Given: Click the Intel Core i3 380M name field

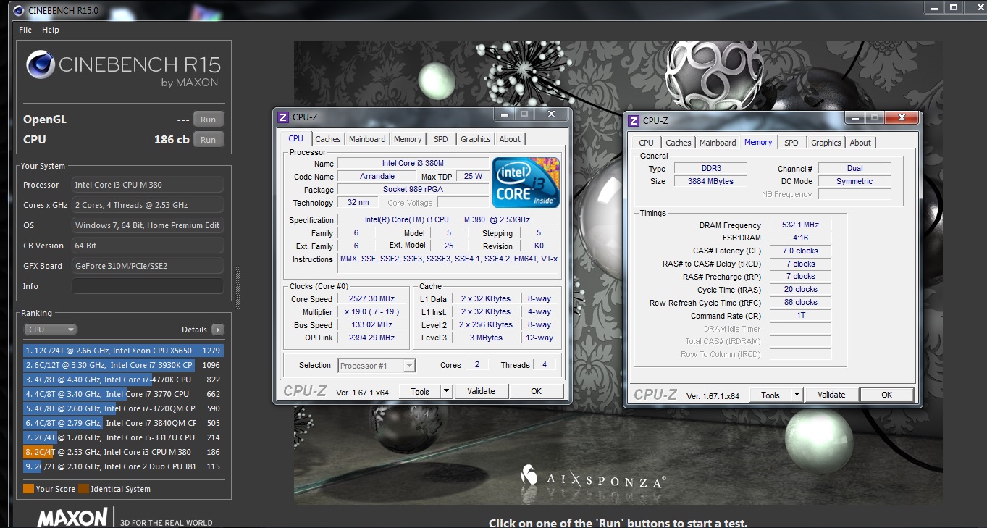Looking at the screenshot, I should [413, 163].
